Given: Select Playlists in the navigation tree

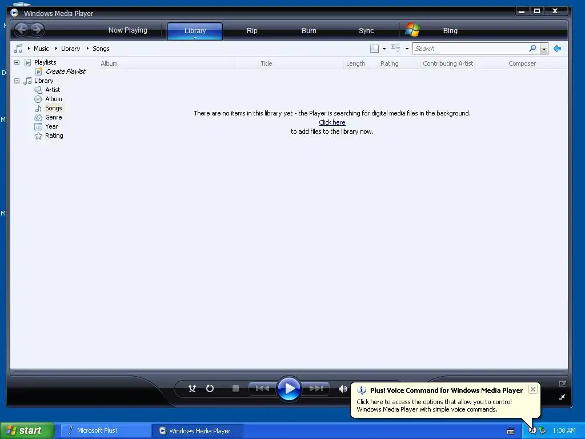Looking at the screenshot, I should pyautogui.click(x=45, y=62).
